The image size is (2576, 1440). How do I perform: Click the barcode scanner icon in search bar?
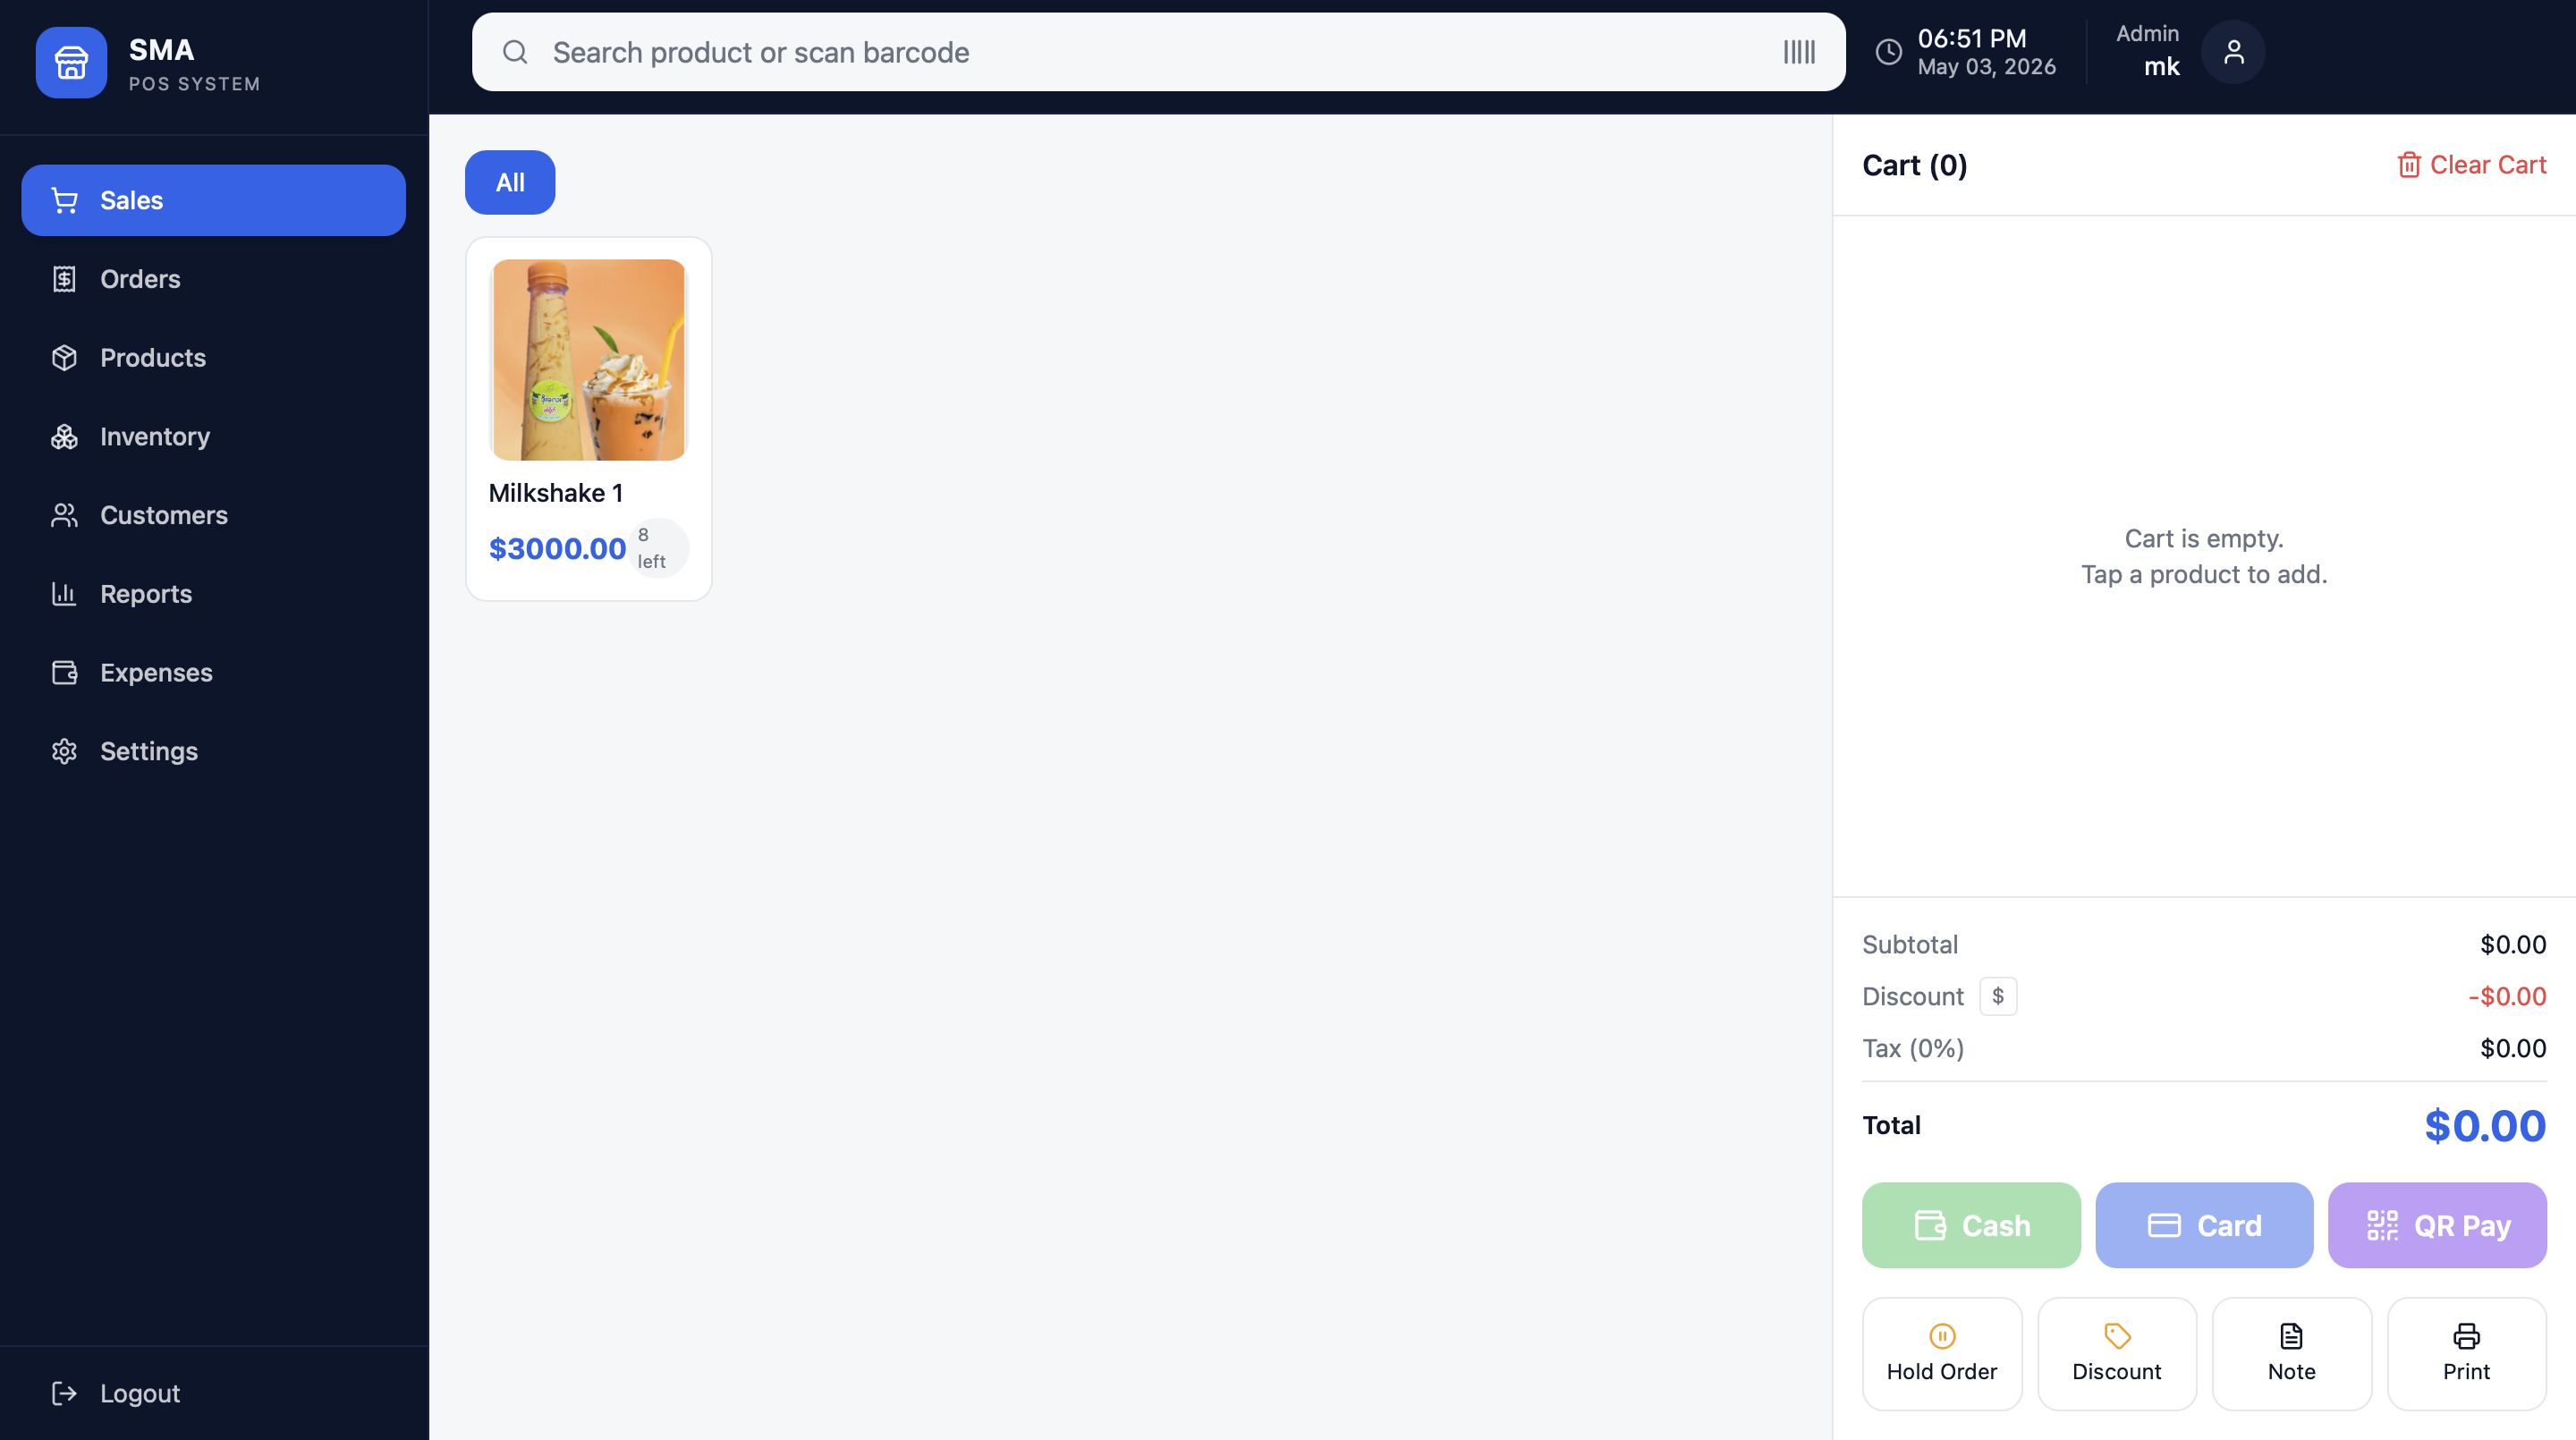(1799, 52)
